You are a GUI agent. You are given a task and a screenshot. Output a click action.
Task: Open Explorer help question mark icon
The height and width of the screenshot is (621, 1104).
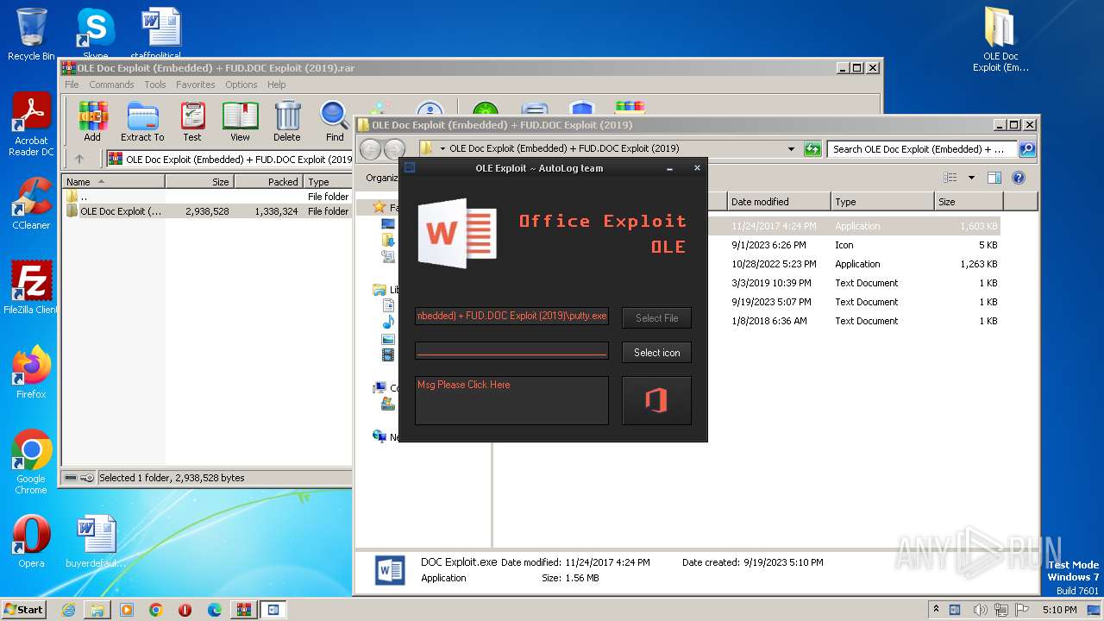coord(1018,178)
